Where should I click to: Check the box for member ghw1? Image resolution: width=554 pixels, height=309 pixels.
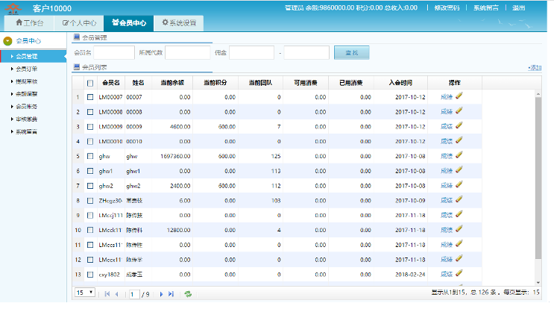(x=90, y=171)
